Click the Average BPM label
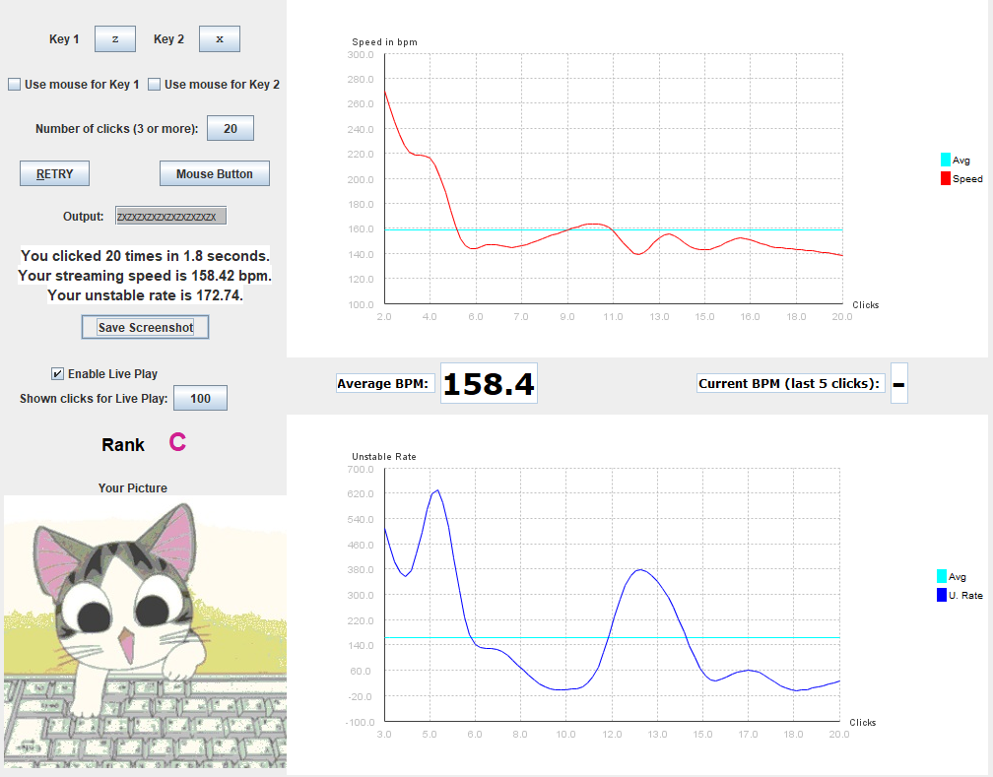993x777 pixels. click(385, 383)
